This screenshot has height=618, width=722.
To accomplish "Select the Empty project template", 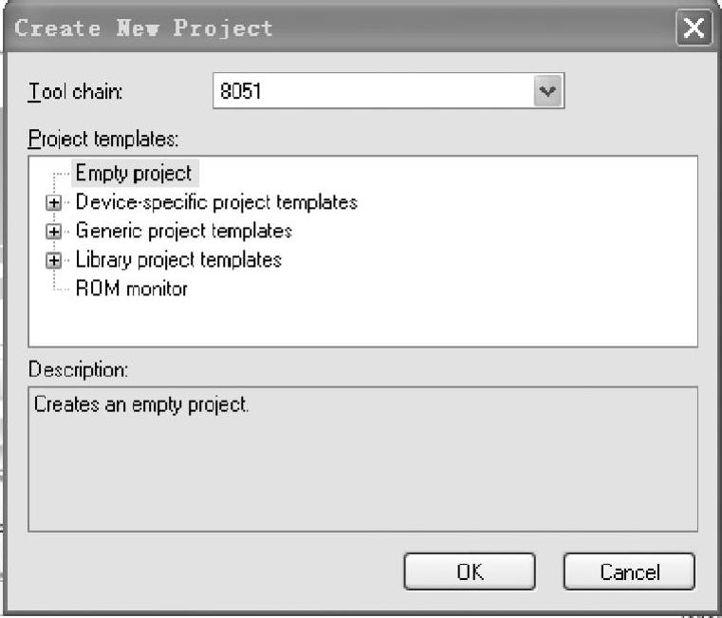I will click(x=134, y=174).
